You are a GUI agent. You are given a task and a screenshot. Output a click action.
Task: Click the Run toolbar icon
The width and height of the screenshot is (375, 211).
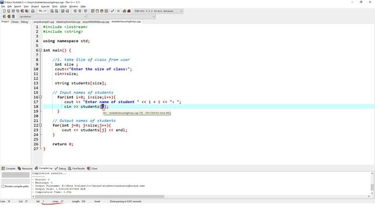click(97, 11)
